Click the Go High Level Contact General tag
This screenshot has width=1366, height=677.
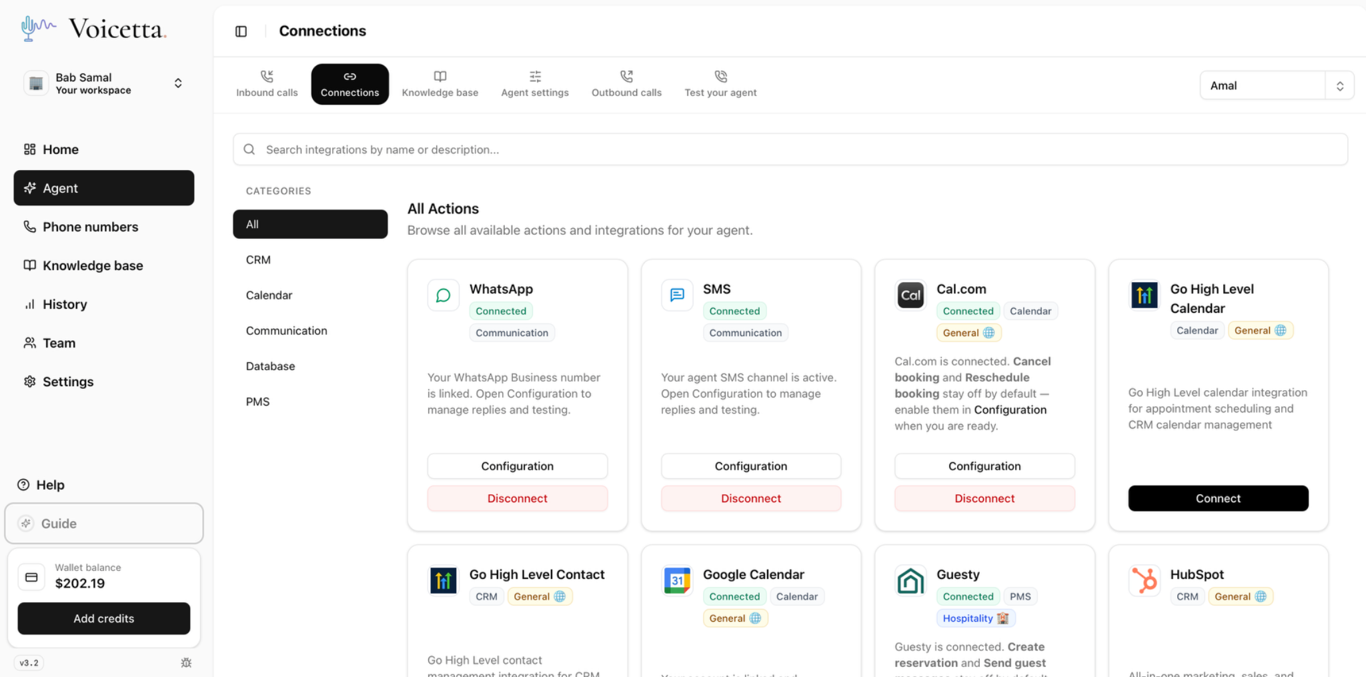click(x=540, y=596)
